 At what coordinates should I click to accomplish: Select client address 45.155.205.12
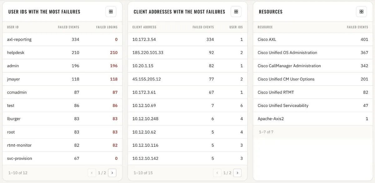tap(147, 79)
